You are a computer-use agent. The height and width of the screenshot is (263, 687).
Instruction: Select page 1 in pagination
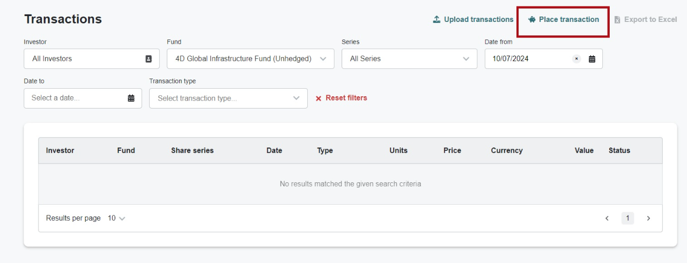coord(627,218)
